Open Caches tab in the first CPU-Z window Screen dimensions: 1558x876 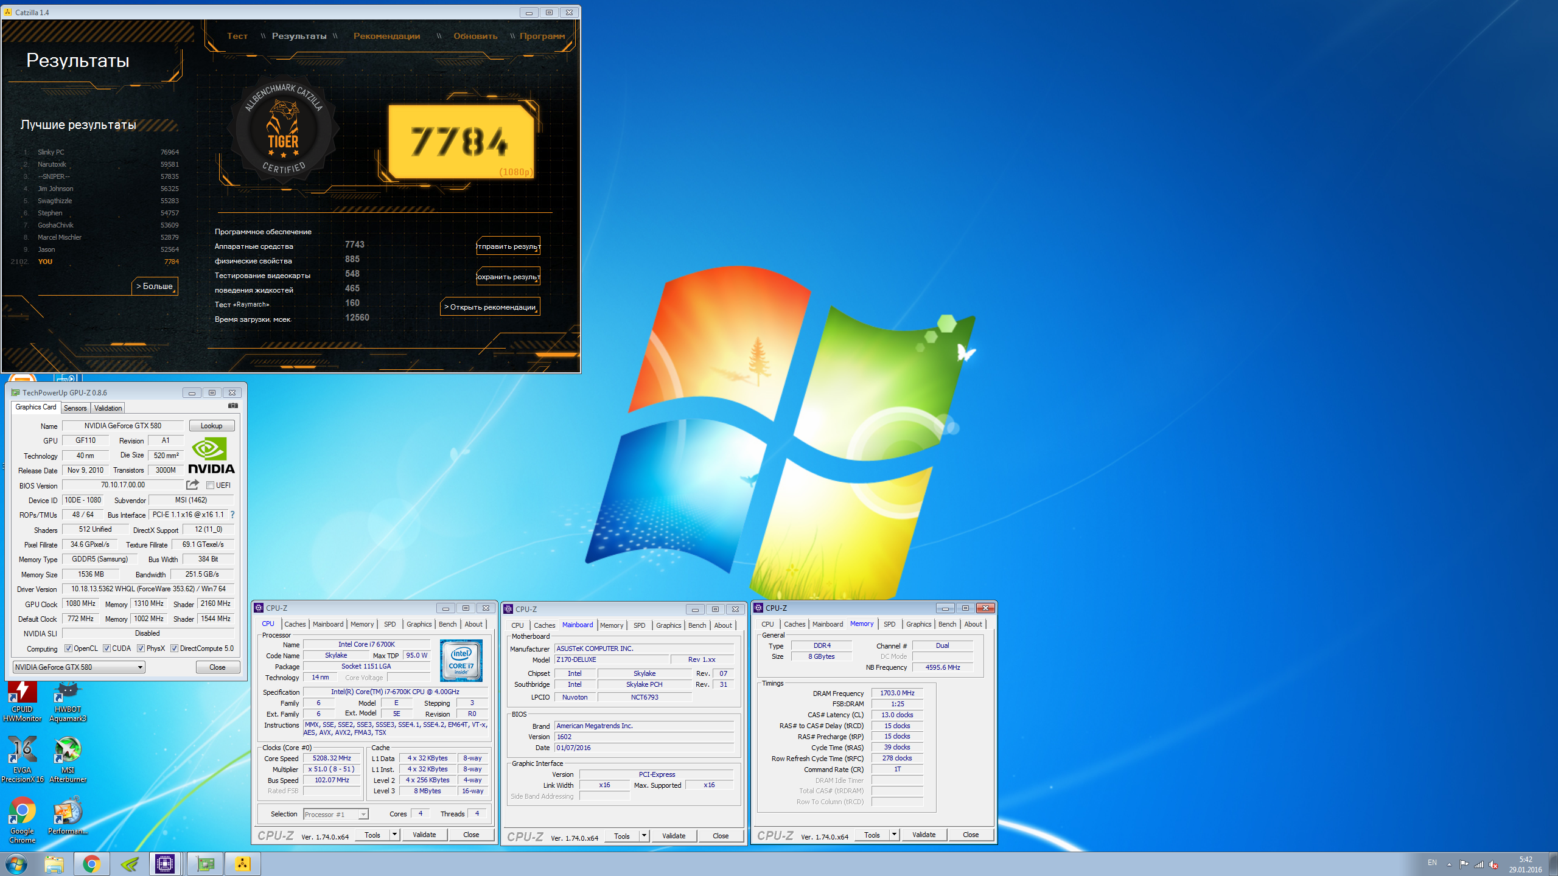click(295, 624)
